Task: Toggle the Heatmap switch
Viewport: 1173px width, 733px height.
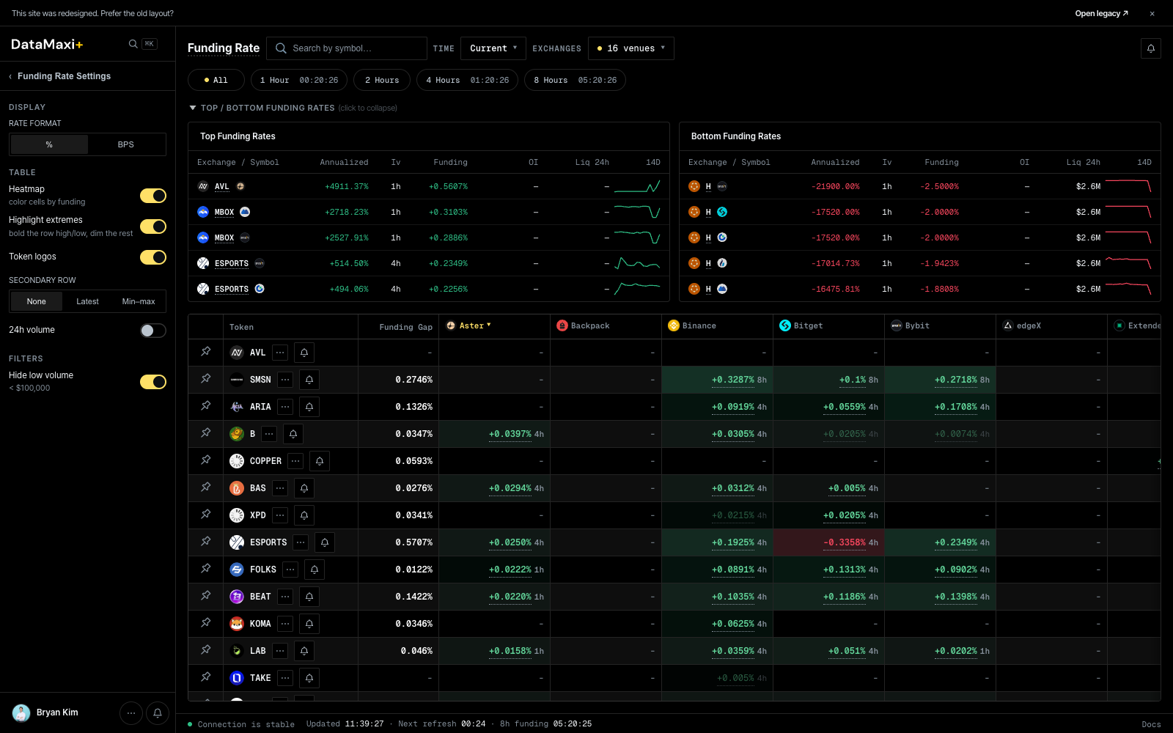Action: coord(153,196)
